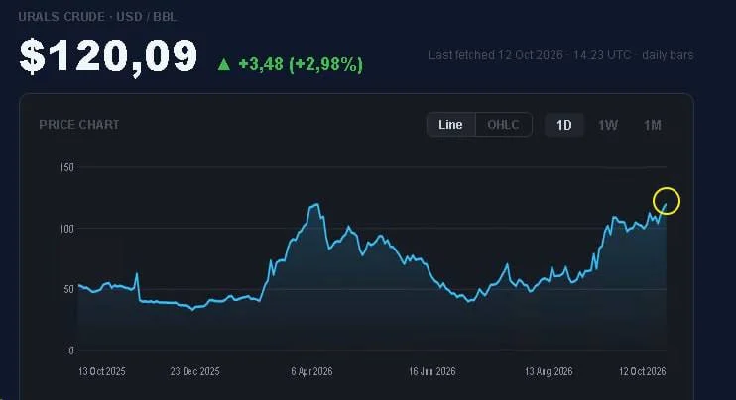Click the Last fetched timestamp text
Viewport: 736px width, 400px height.
(x=560, y=55)
